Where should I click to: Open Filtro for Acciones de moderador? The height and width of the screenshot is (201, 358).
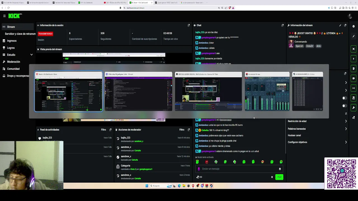pyautogui.click(x=182, y=130)
